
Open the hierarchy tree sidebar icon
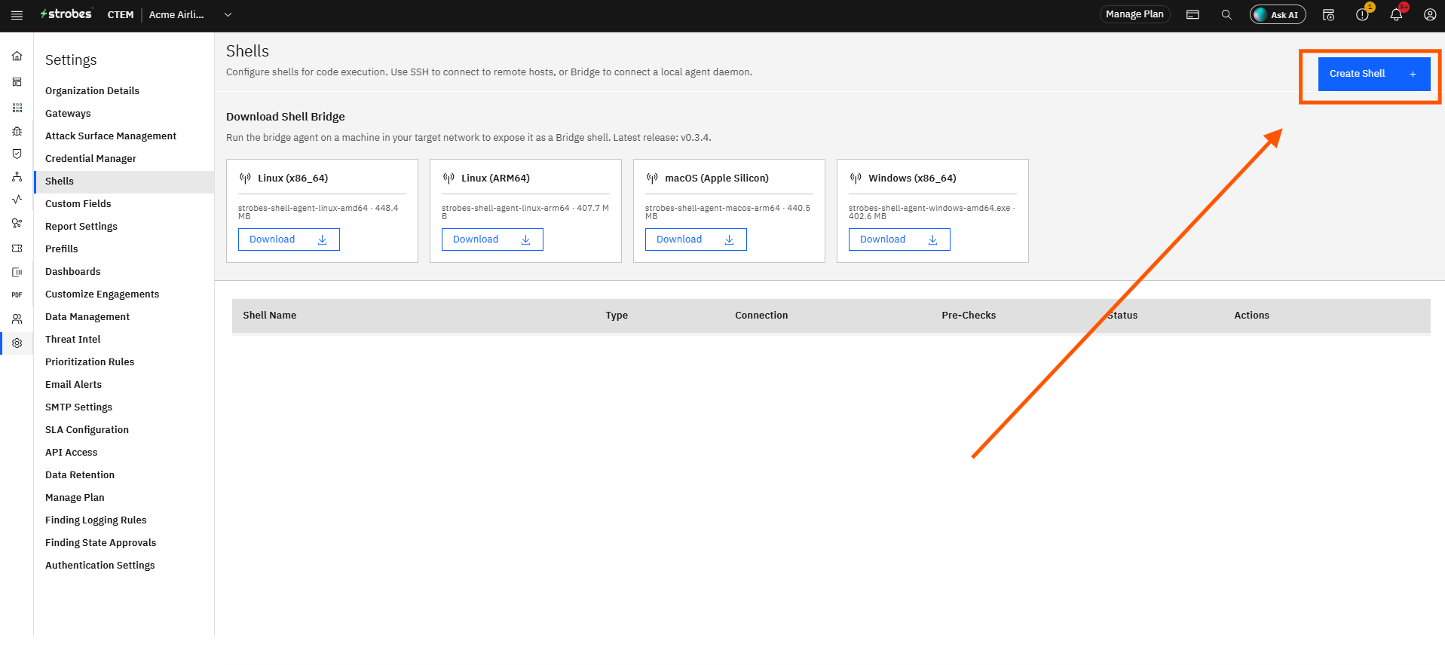coord(17,177)
